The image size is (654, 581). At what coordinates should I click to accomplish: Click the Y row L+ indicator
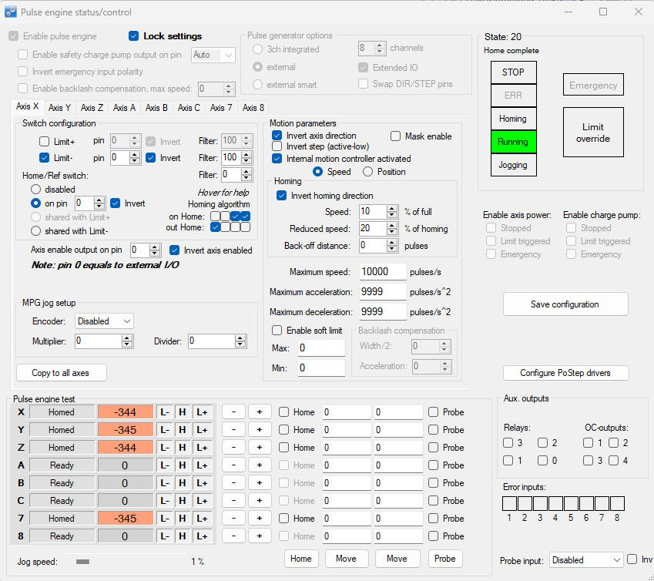202,430
